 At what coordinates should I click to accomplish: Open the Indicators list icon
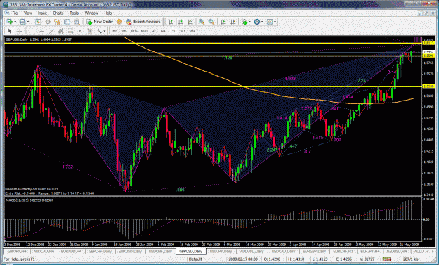pyautogui.click(x=244, y=22)
